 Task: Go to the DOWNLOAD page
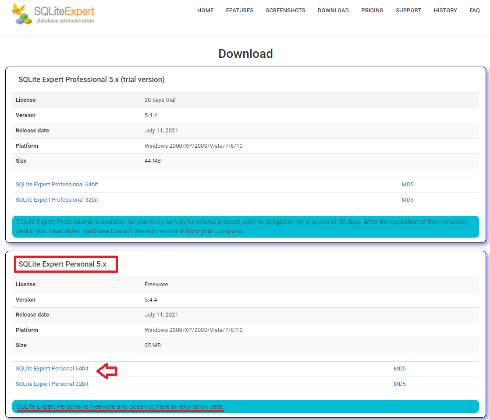[x=333, y=10]
